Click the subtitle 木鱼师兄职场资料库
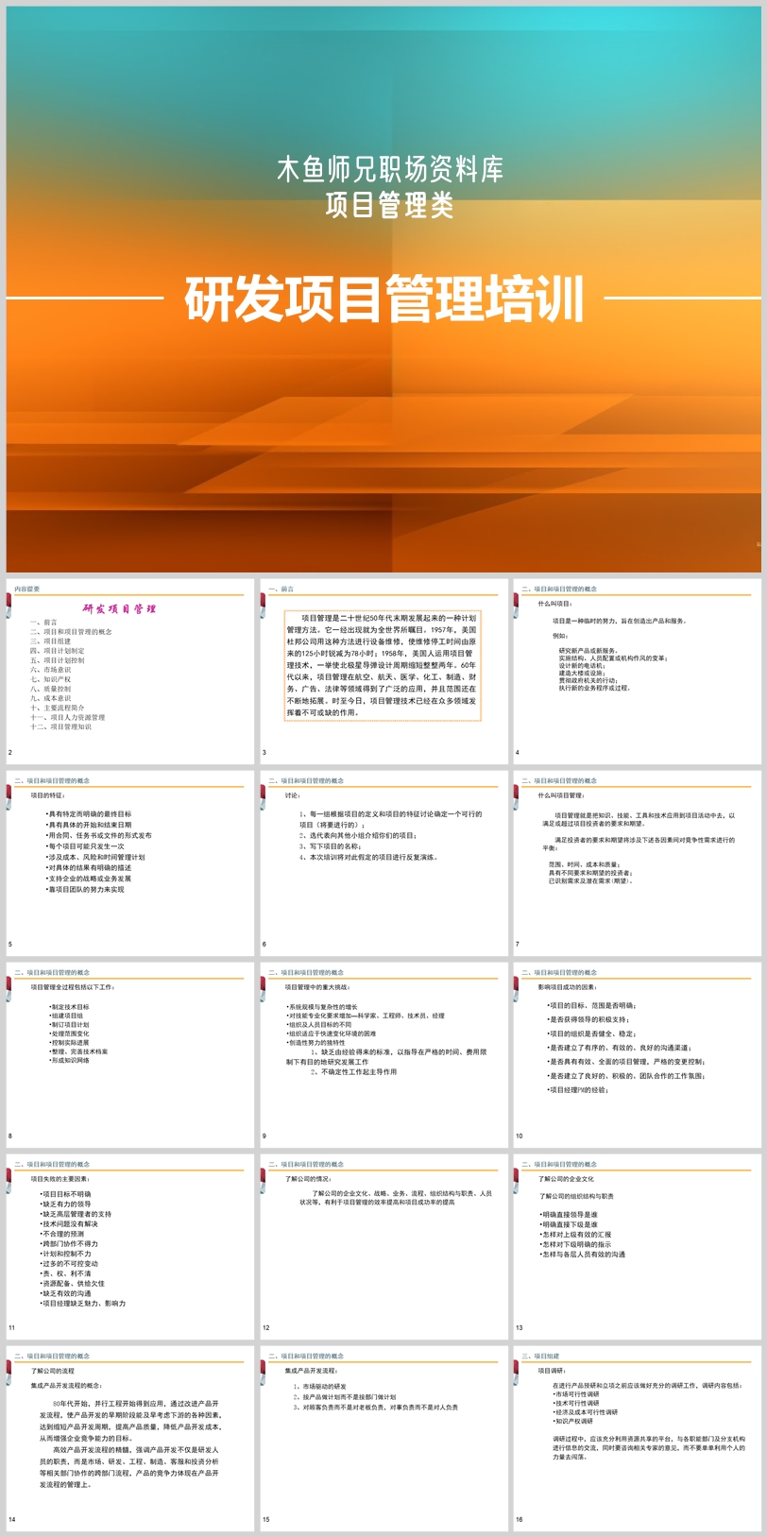 389,169
